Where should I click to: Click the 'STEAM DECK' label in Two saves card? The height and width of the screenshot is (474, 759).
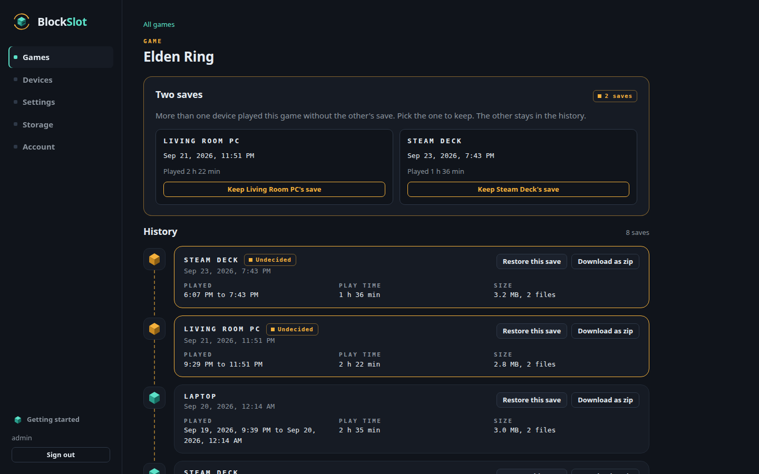coord(434,141)
